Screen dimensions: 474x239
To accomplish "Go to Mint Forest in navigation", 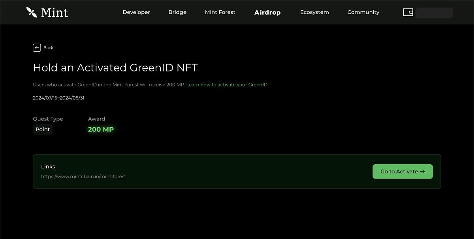I will point(220,12).
